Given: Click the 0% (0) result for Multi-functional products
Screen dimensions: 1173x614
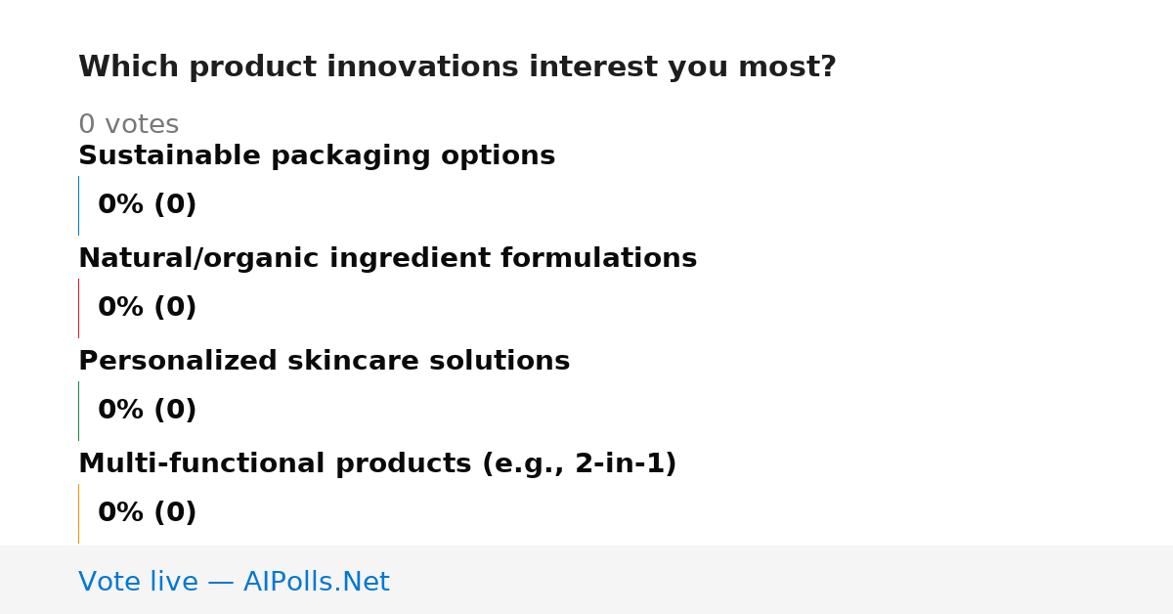Looking at the screenshot, I should coord(148,513).
